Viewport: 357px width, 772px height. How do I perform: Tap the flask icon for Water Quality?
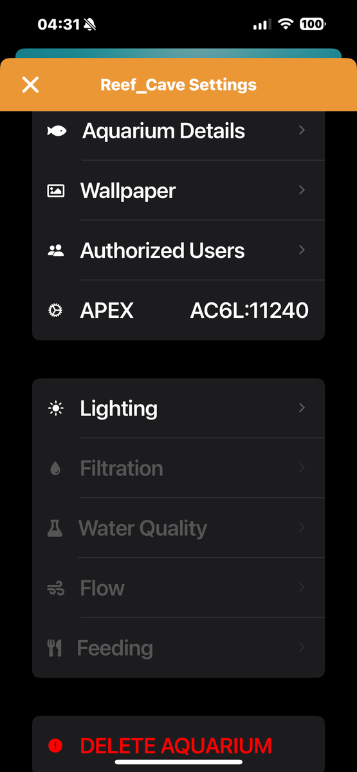point(55,528)
